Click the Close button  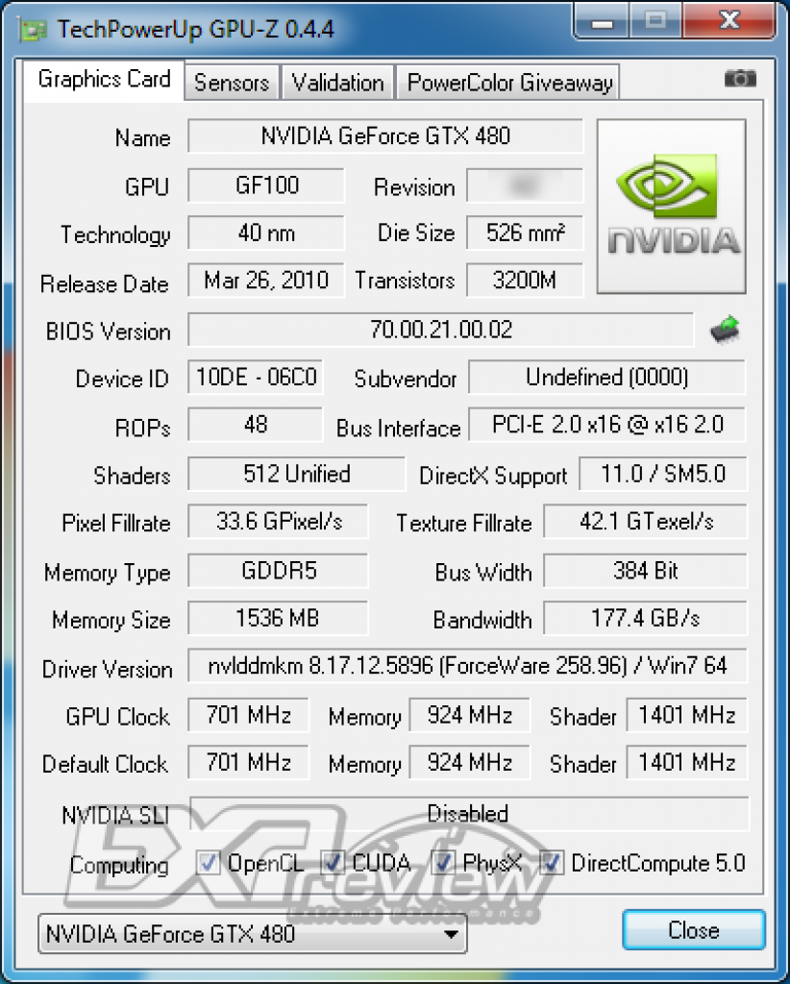(x=694, y=930)
